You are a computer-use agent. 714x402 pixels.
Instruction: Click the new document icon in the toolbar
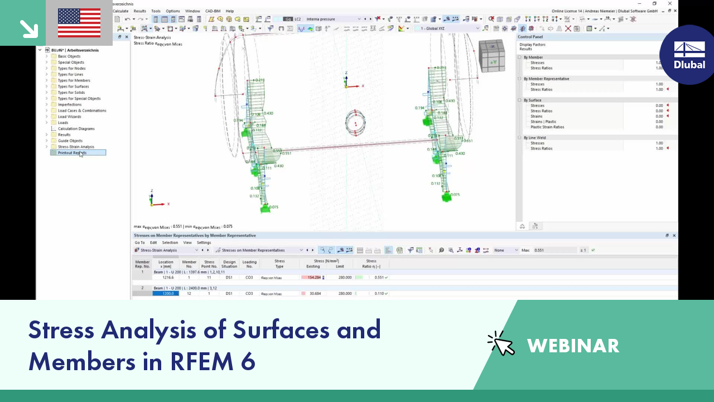(x=117, y=19)
